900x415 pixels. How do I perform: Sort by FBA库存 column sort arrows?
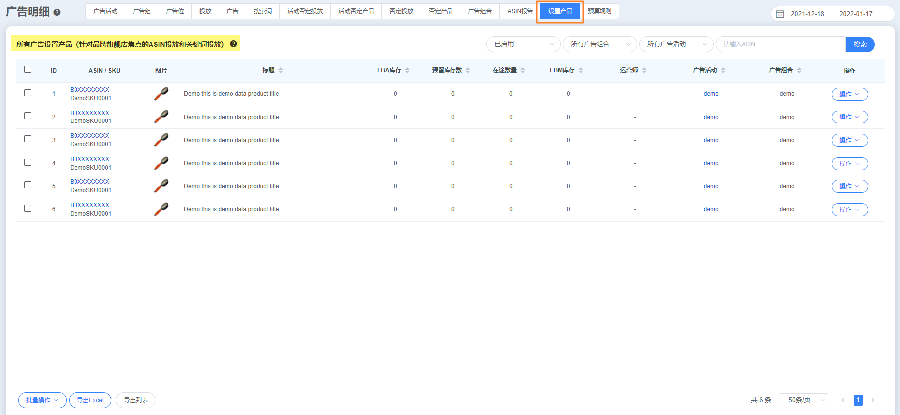click(x=407, y=70)
